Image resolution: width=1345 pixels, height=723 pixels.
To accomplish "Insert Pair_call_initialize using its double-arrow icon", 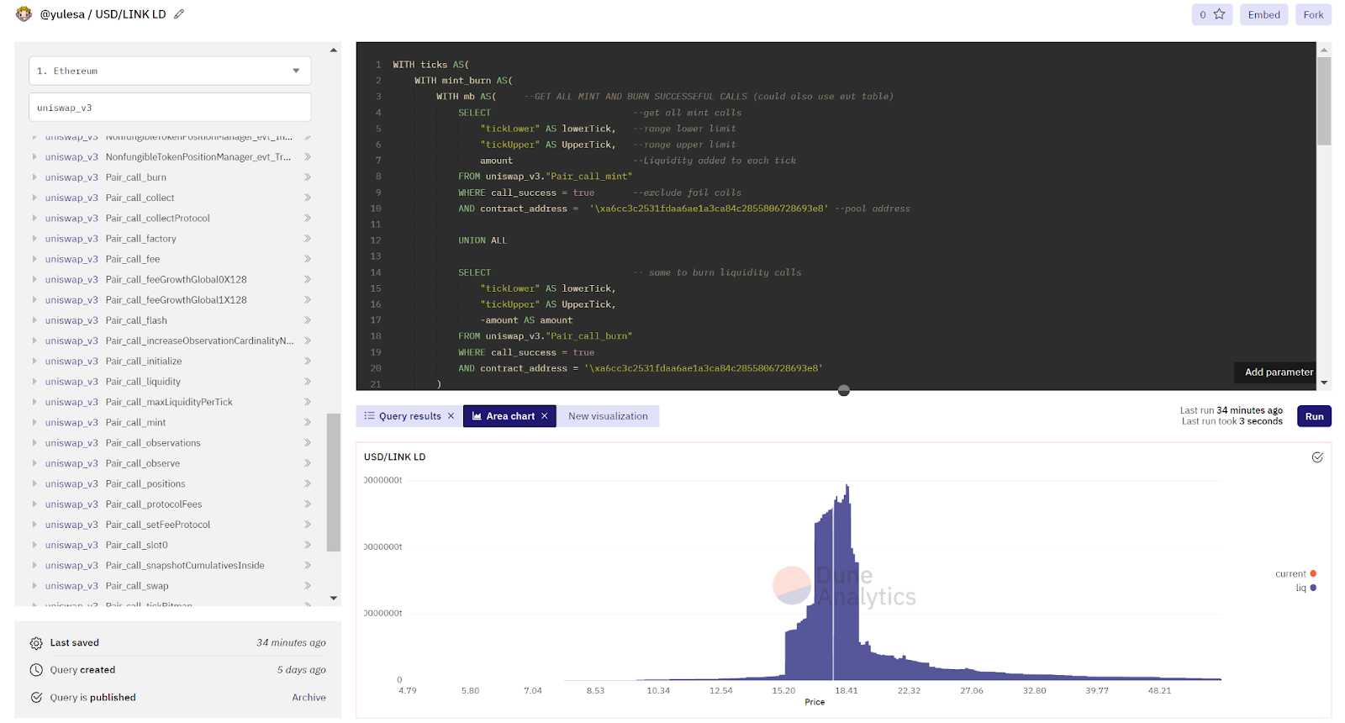I will point(308,361).
